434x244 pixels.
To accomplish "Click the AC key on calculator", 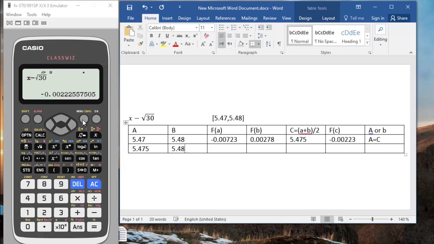I will 94,184.
